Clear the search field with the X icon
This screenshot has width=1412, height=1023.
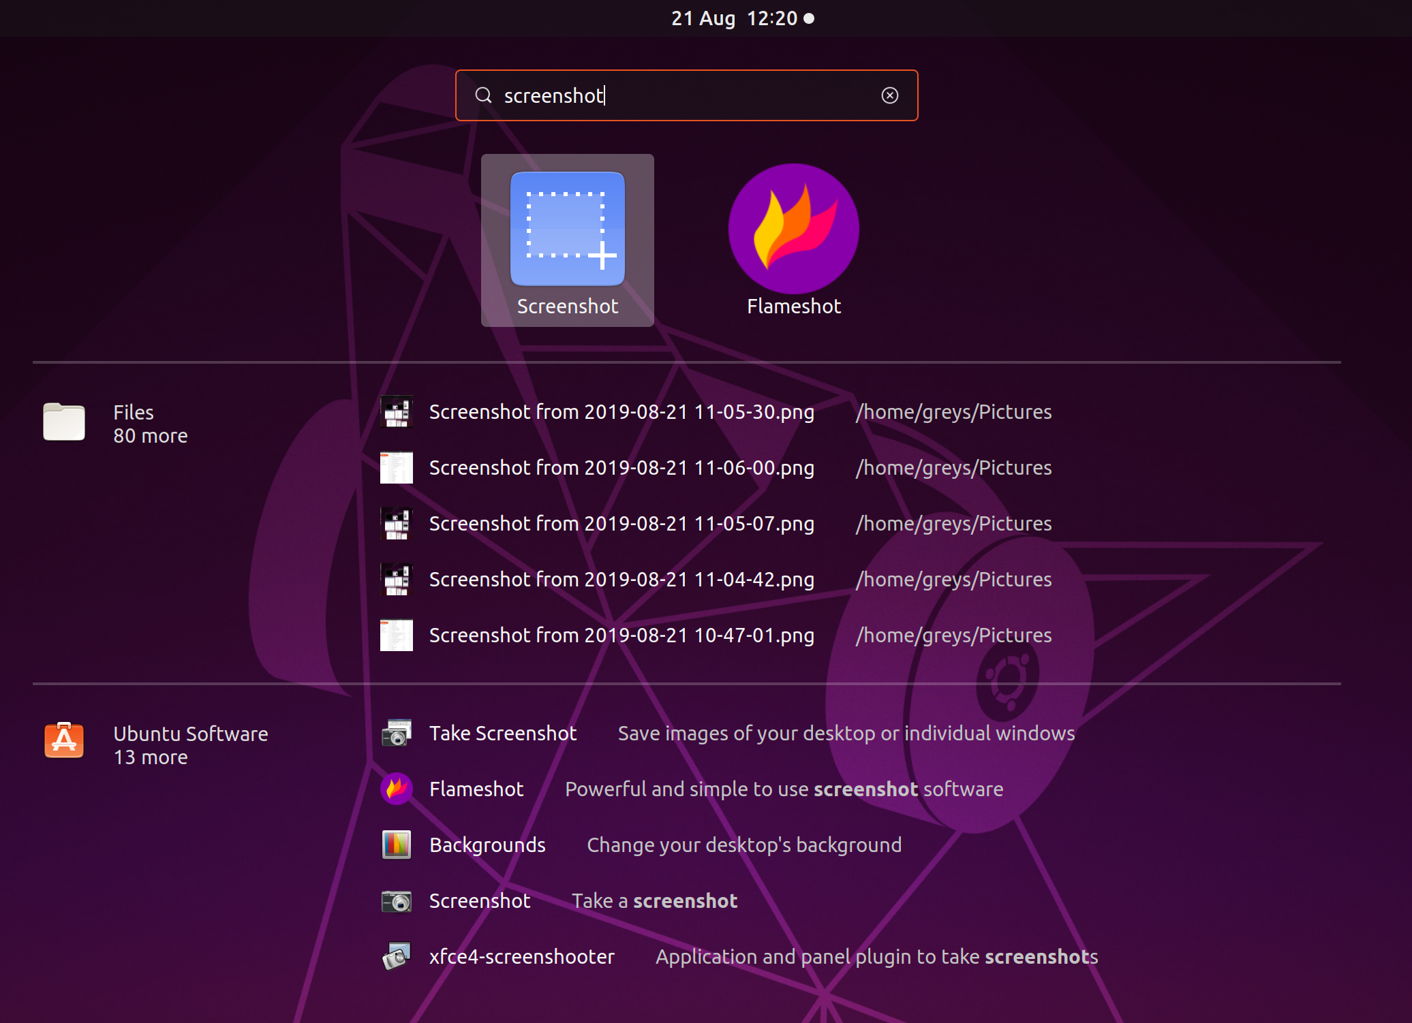coord(889,95)
